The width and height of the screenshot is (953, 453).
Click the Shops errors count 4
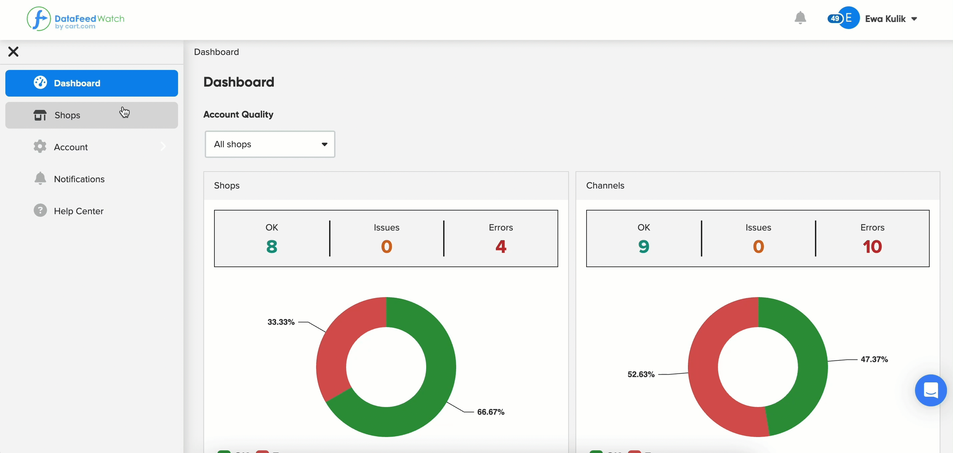click(501, 246)
